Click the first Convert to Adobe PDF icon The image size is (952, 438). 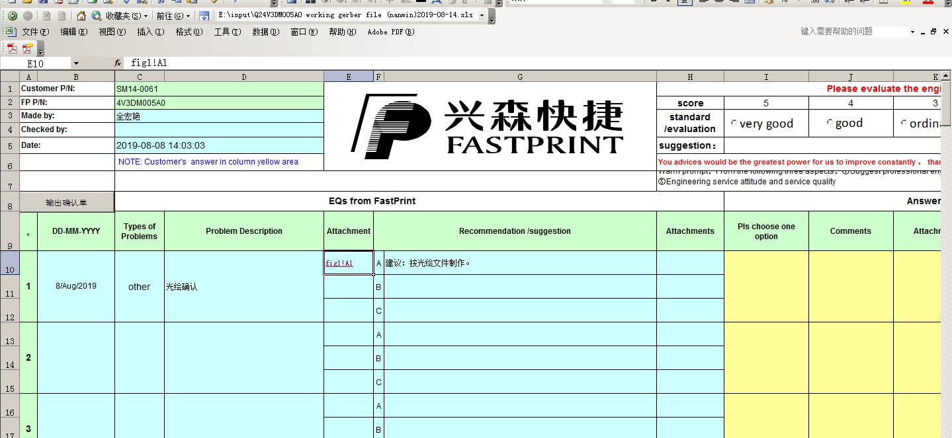tap(12, 48)
